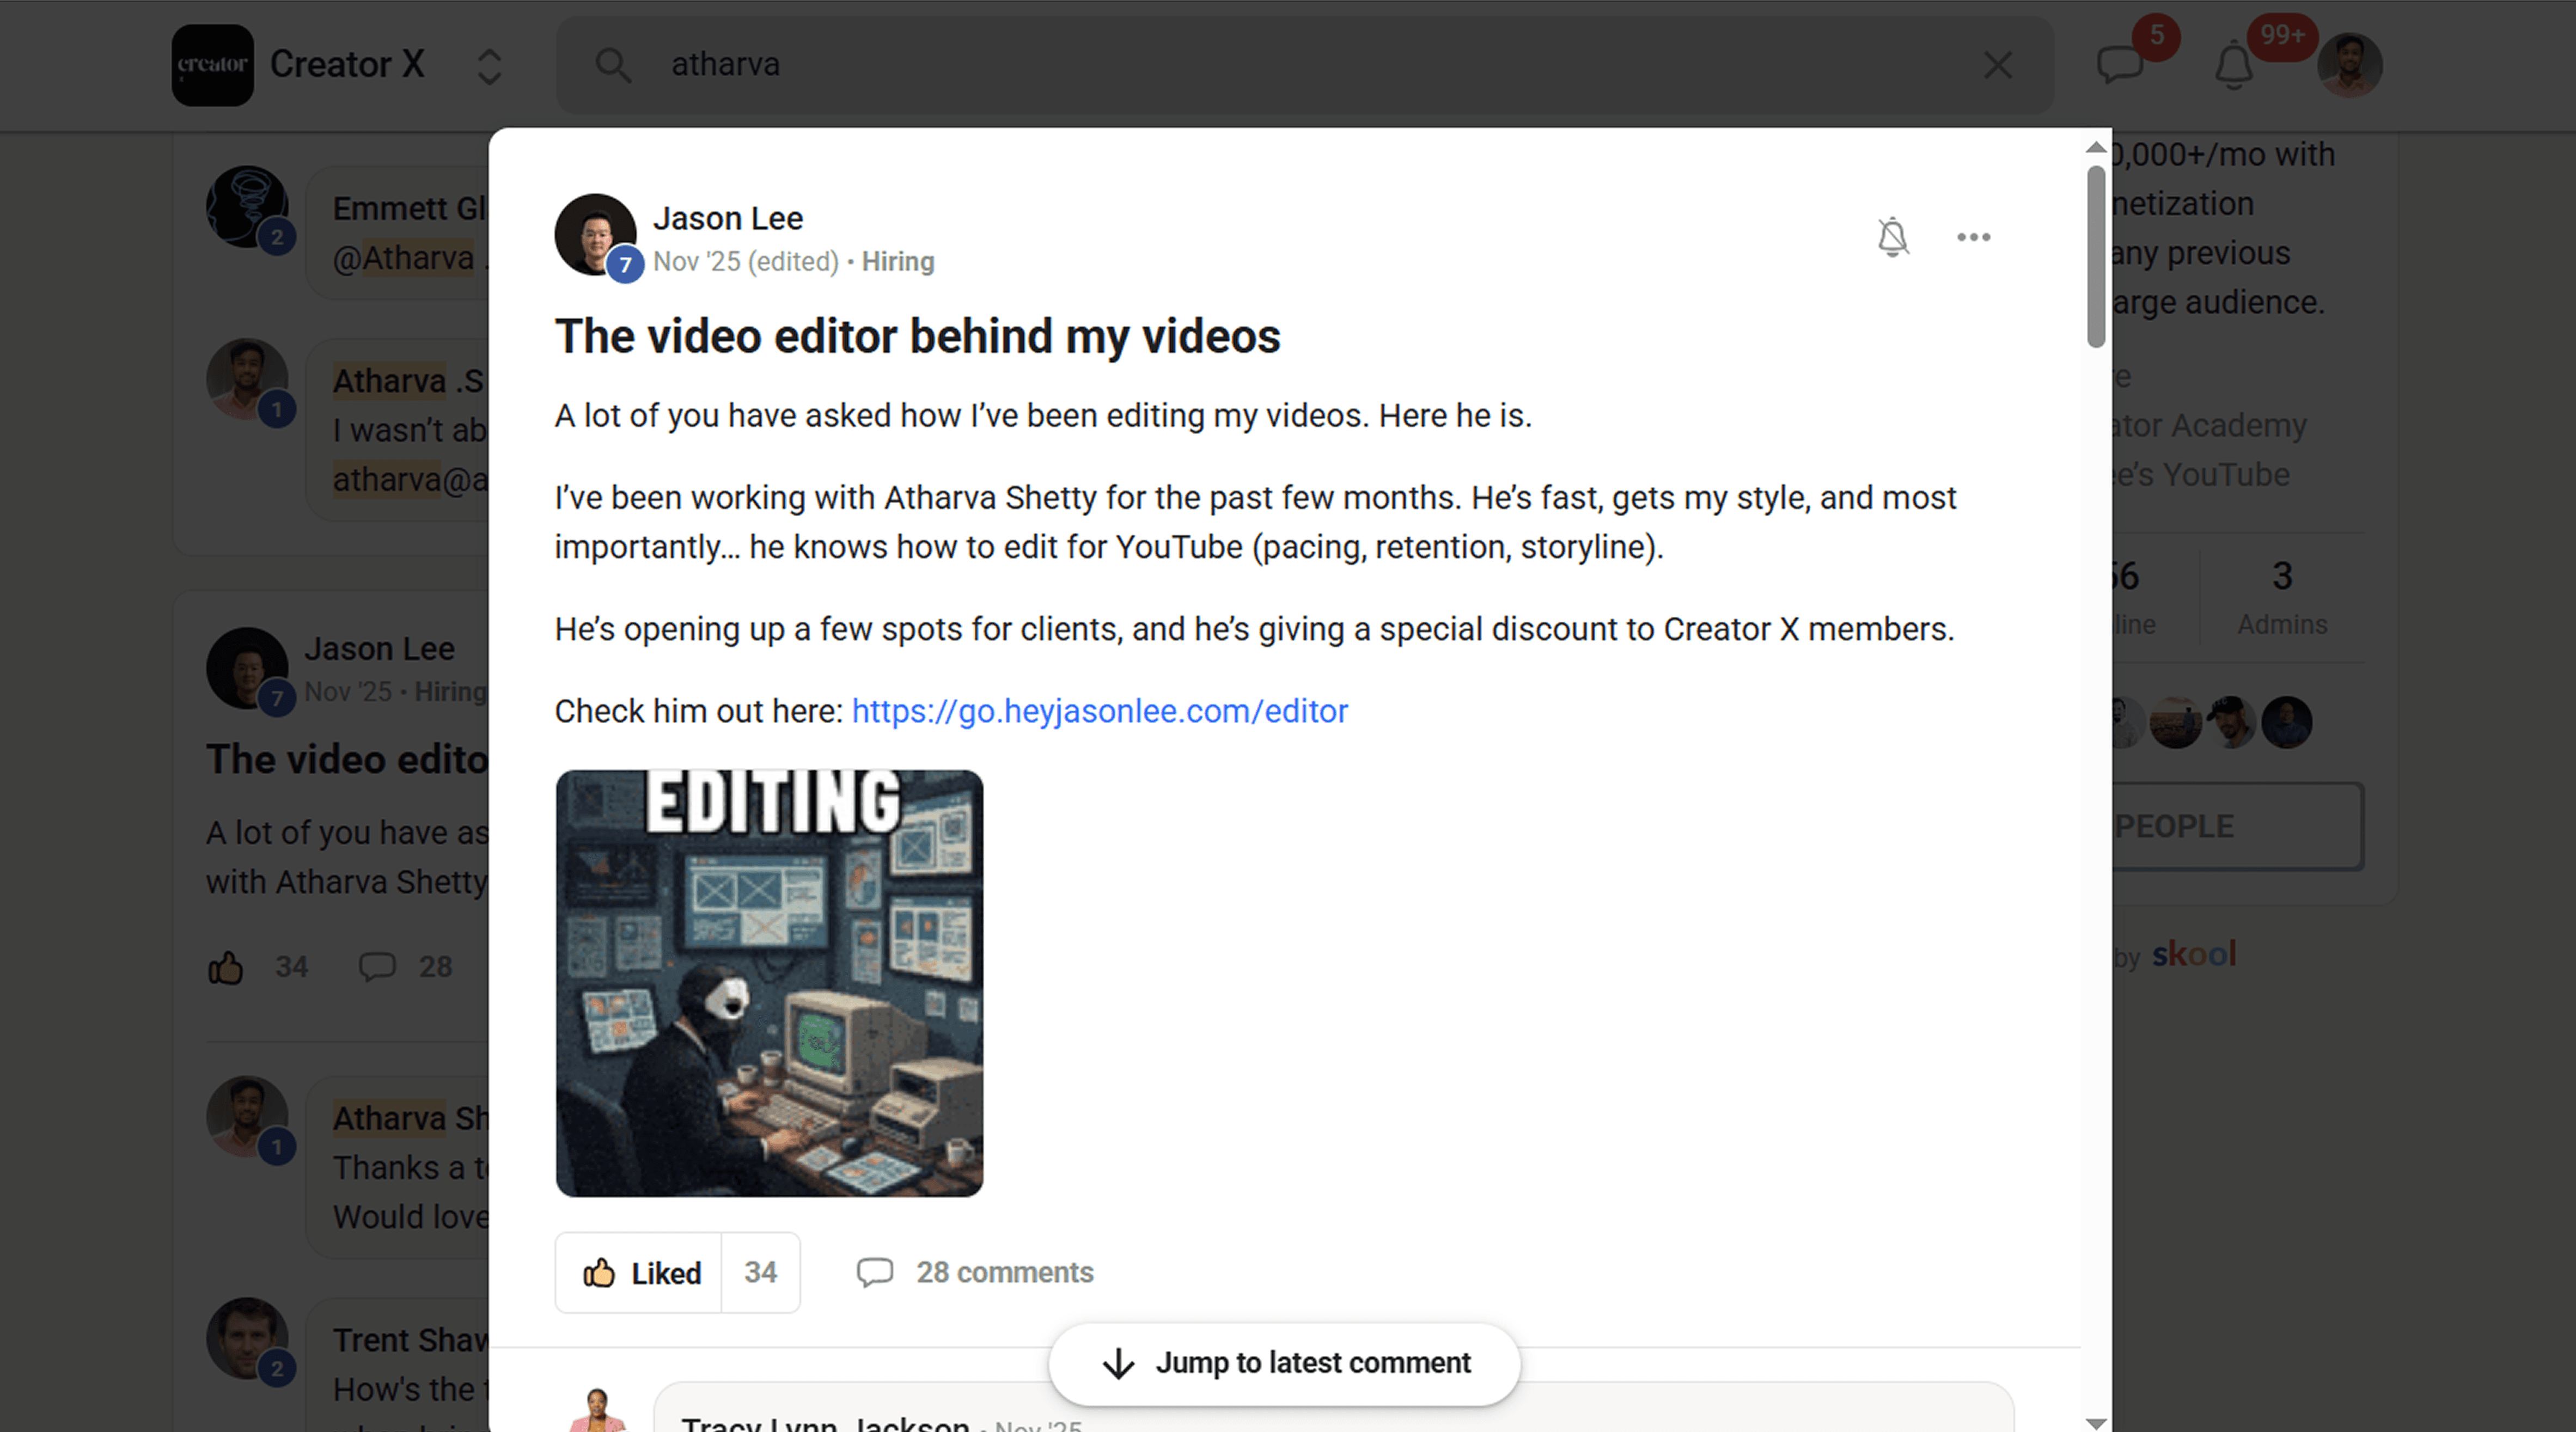The width and height of the screenshot is (2576, 1432).
Task: Open the go.heyjasonlee.com/editor link
Action: [1099, 711]
